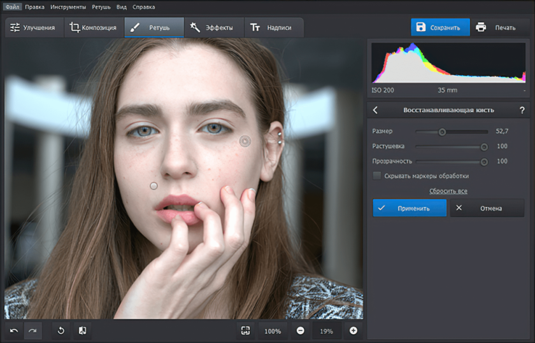This screenshot has width=535, height=343.
Task: Click the Размер slider handle
Action: (442, 132)
